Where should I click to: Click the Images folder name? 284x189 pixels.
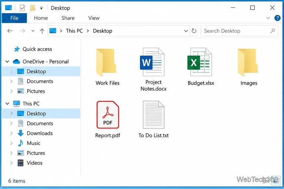[249, 83]
